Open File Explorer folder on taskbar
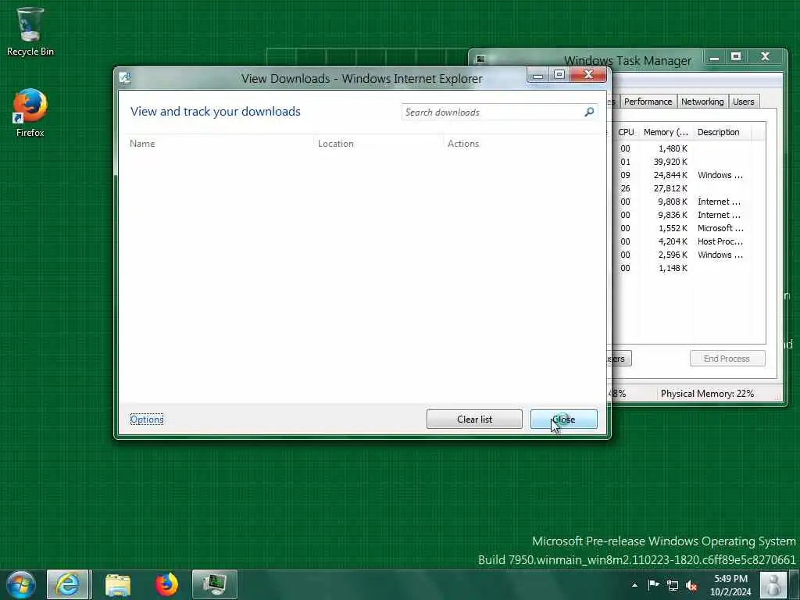 (x=118, y=584)
